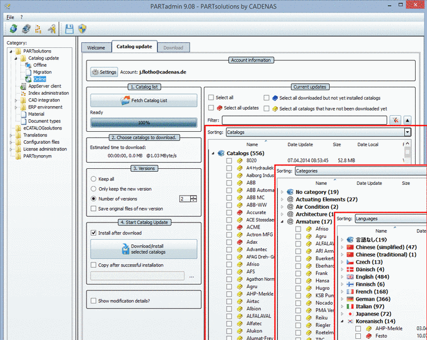This screenshot has height=340, width=427.
Task: Click the @ icon beside Actuating Elements
Action: (x=290, y=200)
